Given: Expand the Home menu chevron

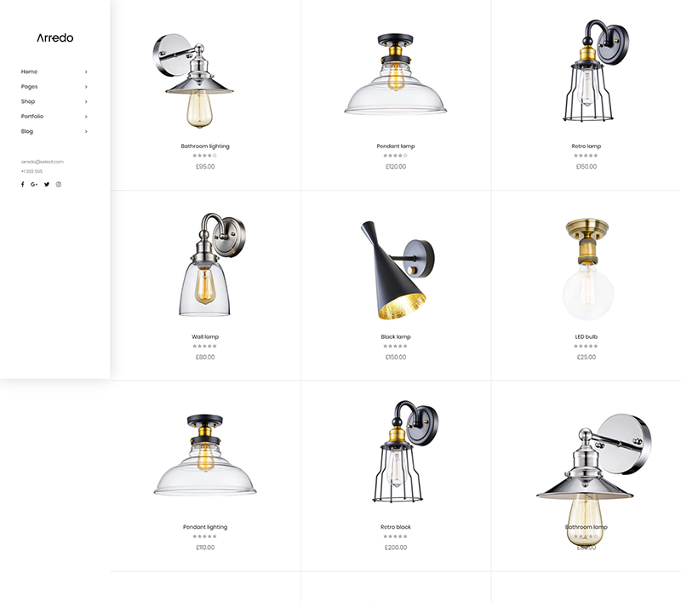Looking at the screenshot, I should click(86, 72).
